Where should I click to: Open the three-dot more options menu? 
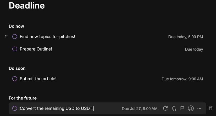199,108
